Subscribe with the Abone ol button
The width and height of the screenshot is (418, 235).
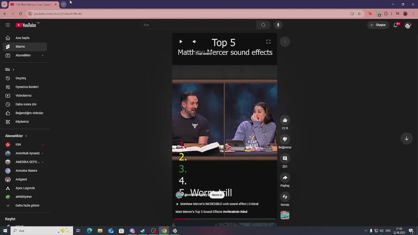tap(217, 195)
